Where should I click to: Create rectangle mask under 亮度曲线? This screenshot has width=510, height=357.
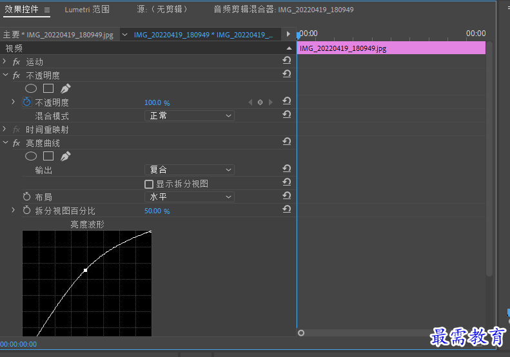click(x=48, y=156)
